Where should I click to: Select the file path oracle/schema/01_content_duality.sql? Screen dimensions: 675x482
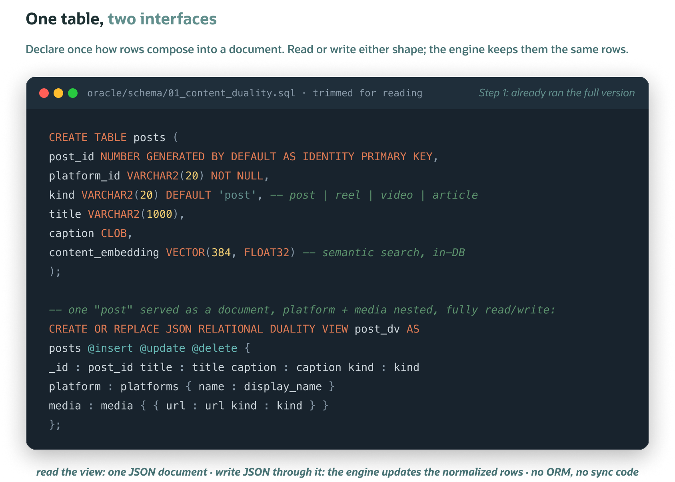191,93
